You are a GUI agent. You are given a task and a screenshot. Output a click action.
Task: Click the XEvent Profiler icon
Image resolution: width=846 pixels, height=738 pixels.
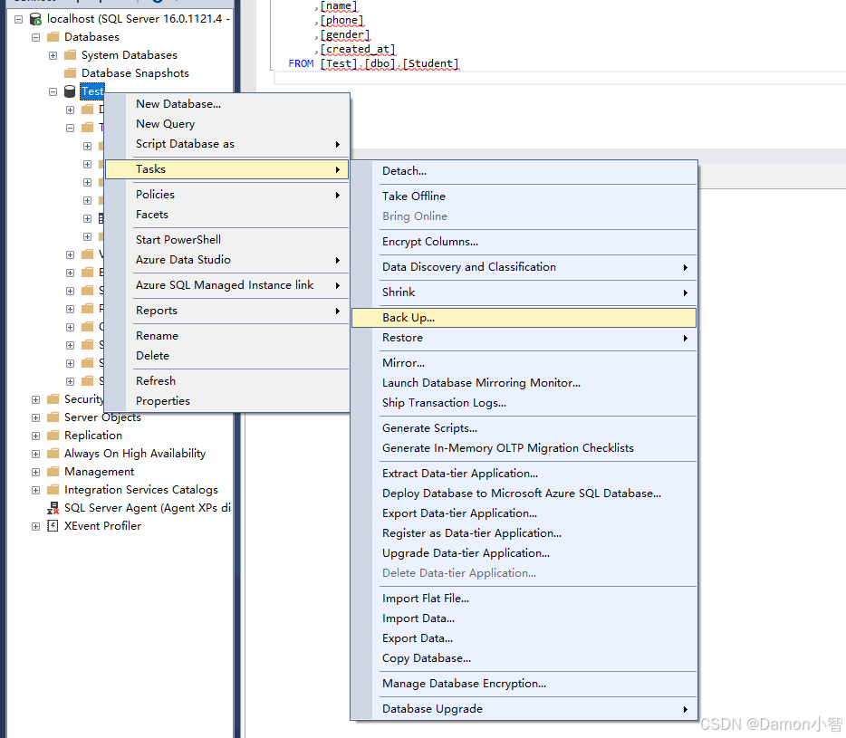(53, 526)
